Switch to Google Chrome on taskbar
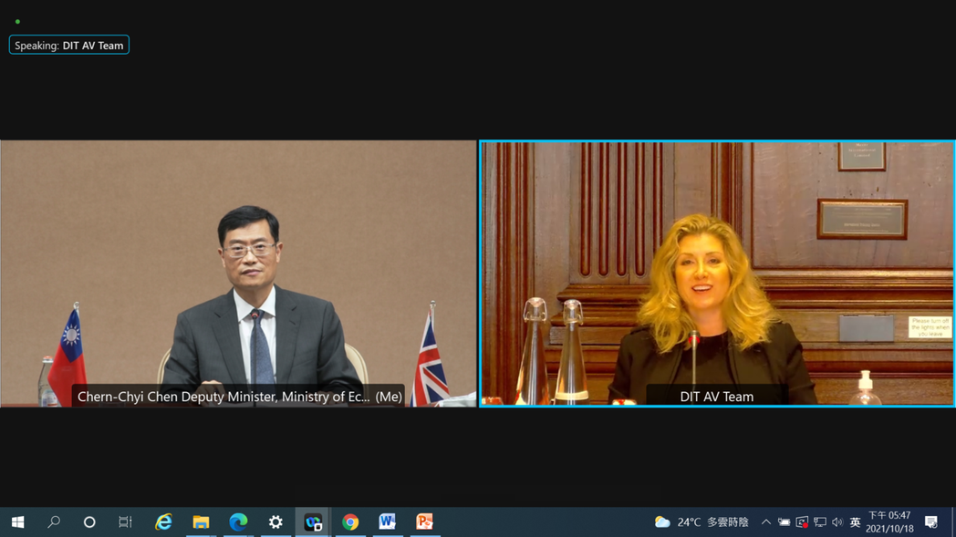Screen dimensions: 956x537 point(350,522)
